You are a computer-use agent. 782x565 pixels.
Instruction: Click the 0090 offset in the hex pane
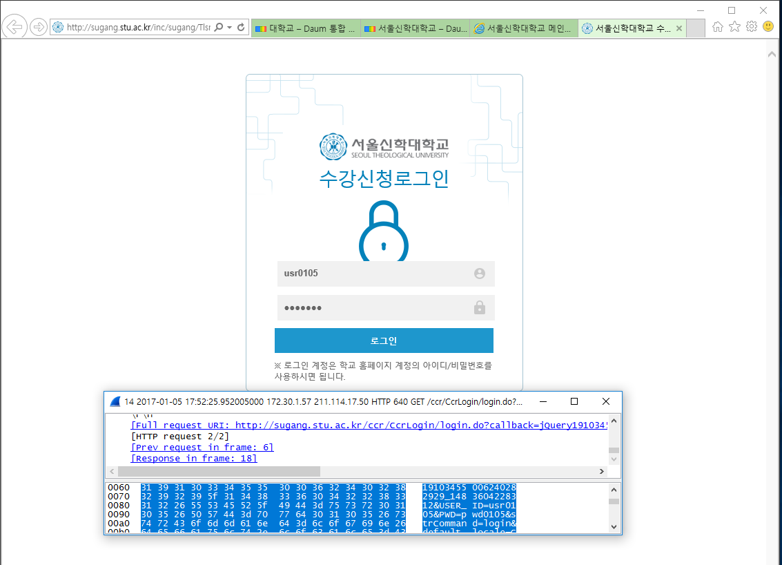(119, 515)
